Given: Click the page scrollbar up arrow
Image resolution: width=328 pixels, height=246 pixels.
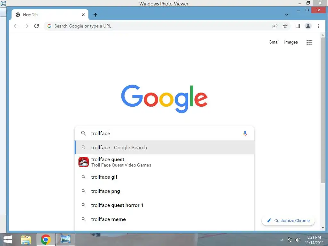Looking at the screenshot, I should [323, 35].
